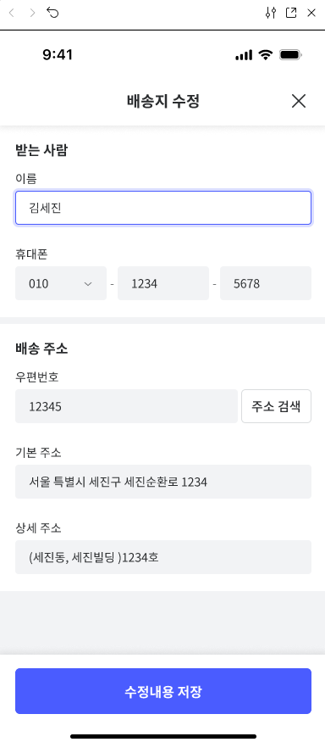Select the 상세 주소 detail field
The width and height of the screenshot is (325, 742).
163,557
